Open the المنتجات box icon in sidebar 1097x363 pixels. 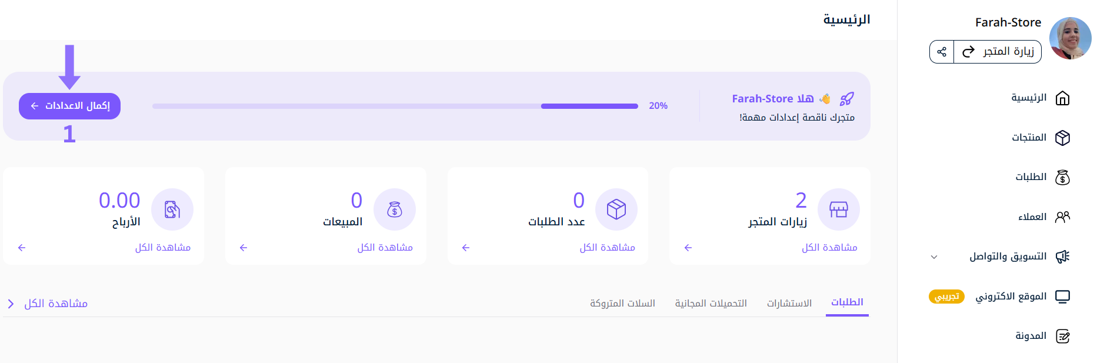pos(1062,138)
